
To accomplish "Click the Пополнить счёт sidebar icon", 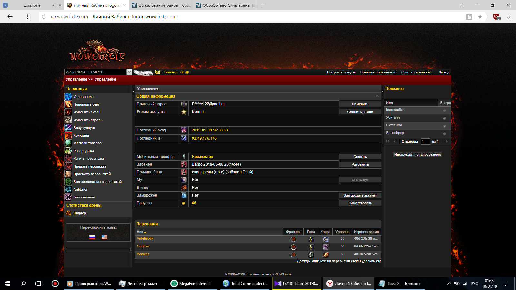I will tap(68, 104).
